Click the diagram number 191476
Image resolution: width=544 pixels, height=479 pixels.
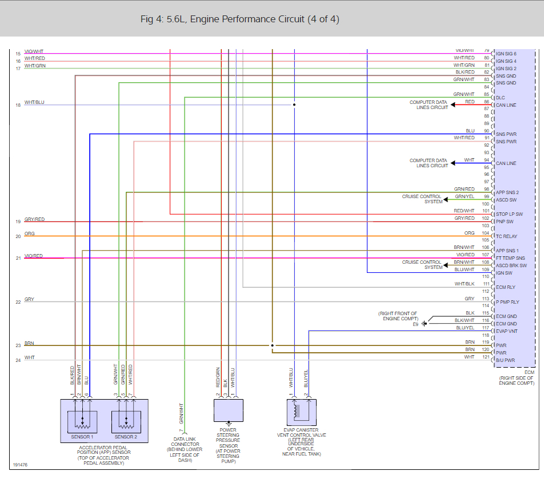click(20, 465)
